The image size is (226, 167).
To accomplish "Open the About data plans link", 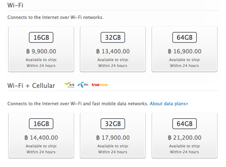I will [169, 104].
